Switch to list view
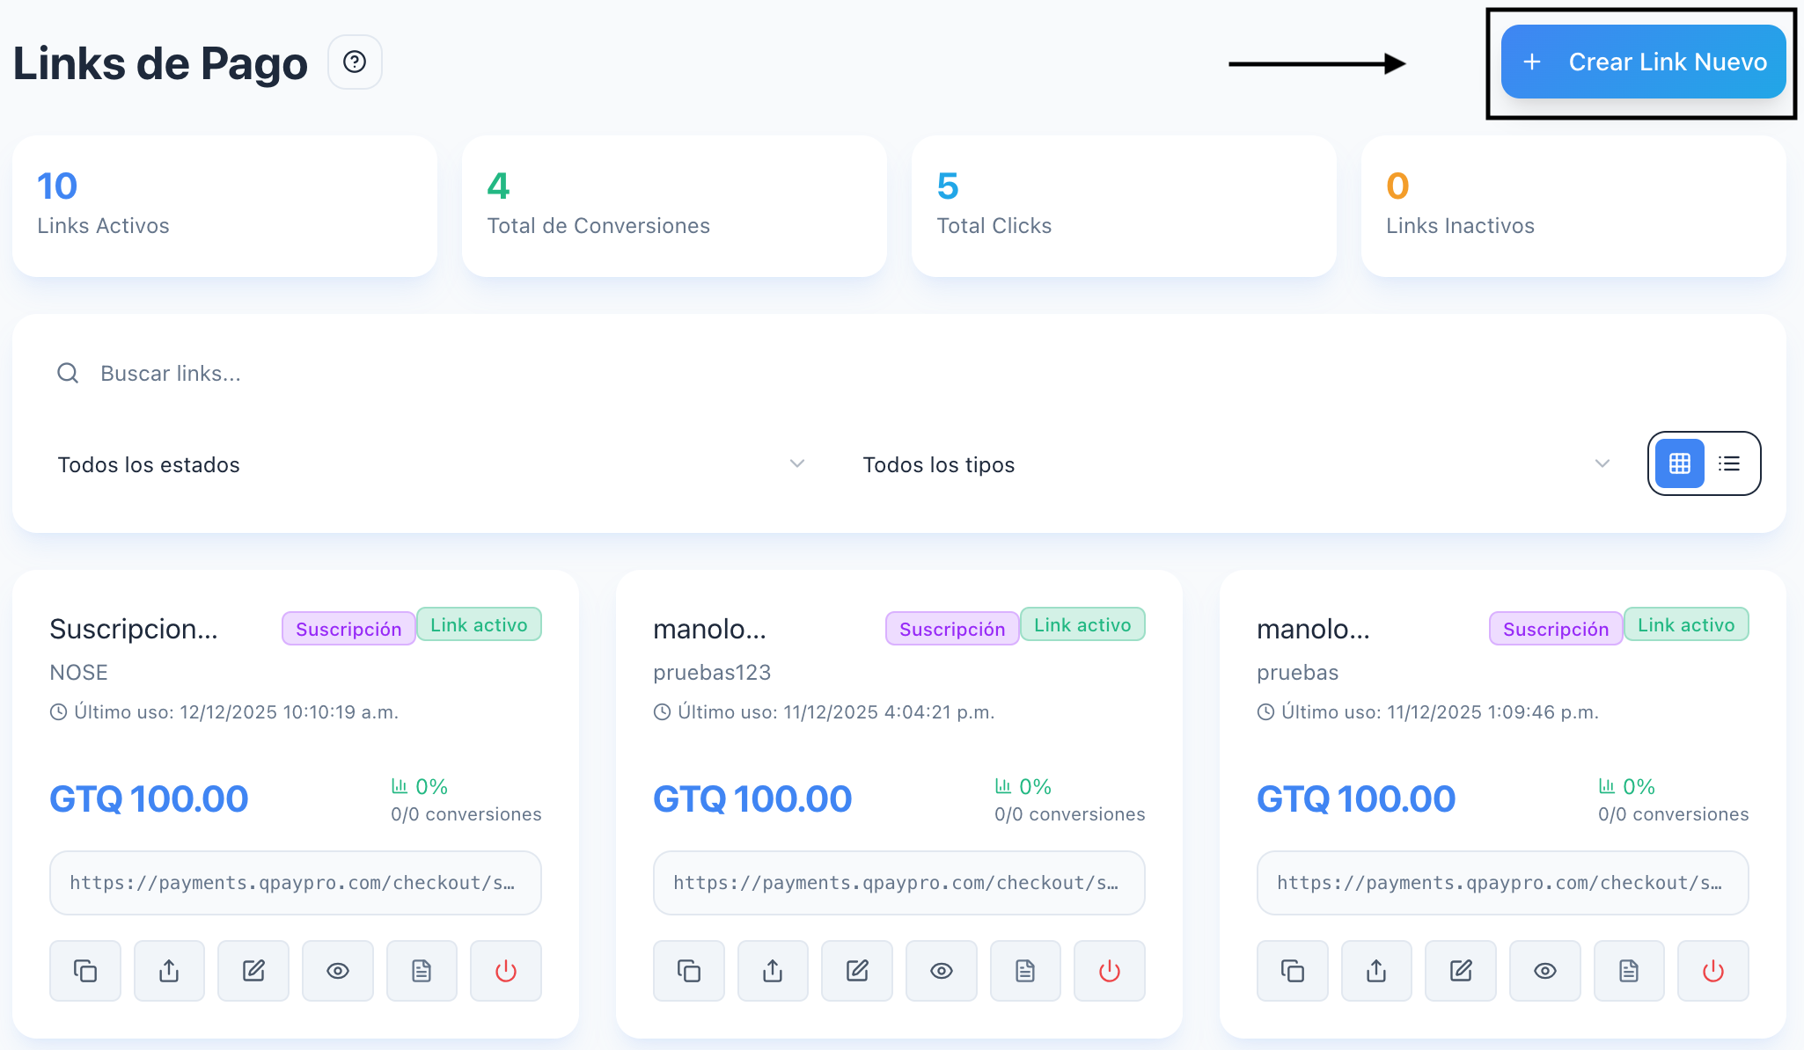The height and width of the screenshot is (1050, 1804). (x=1729, y=463)
